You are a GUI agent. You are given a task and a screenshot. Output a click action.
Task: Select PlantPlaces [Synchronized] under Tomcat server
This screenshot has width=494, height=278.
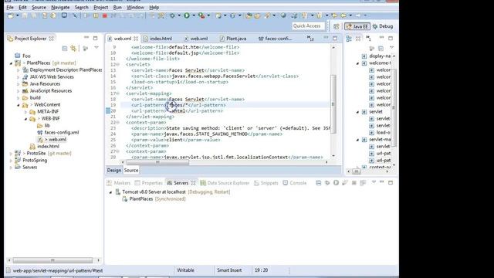coord(154,199)
